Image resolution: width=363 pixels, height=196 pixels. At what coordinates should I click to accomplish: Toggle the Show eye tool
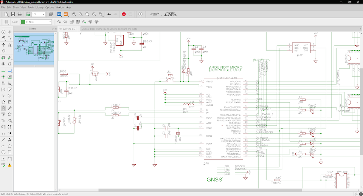[x=9, y=32]
